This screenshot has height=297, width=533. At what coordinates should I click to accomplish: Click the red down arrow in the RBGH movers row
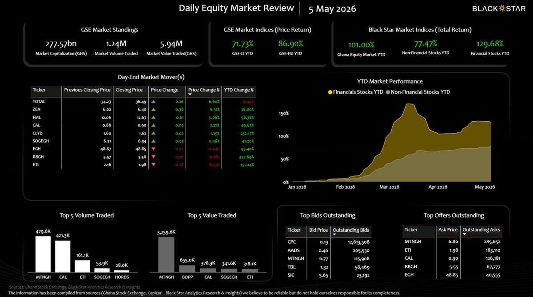153,156
